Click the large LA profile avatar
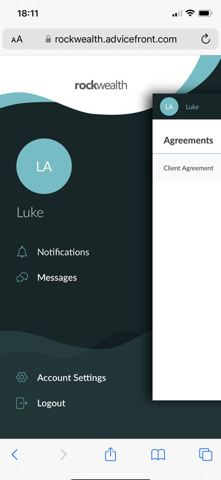 point(44,166)
